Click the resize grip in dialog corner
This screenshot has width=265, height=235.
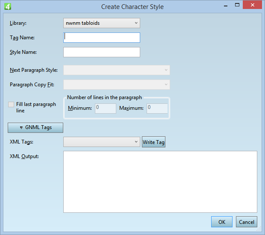259,229
